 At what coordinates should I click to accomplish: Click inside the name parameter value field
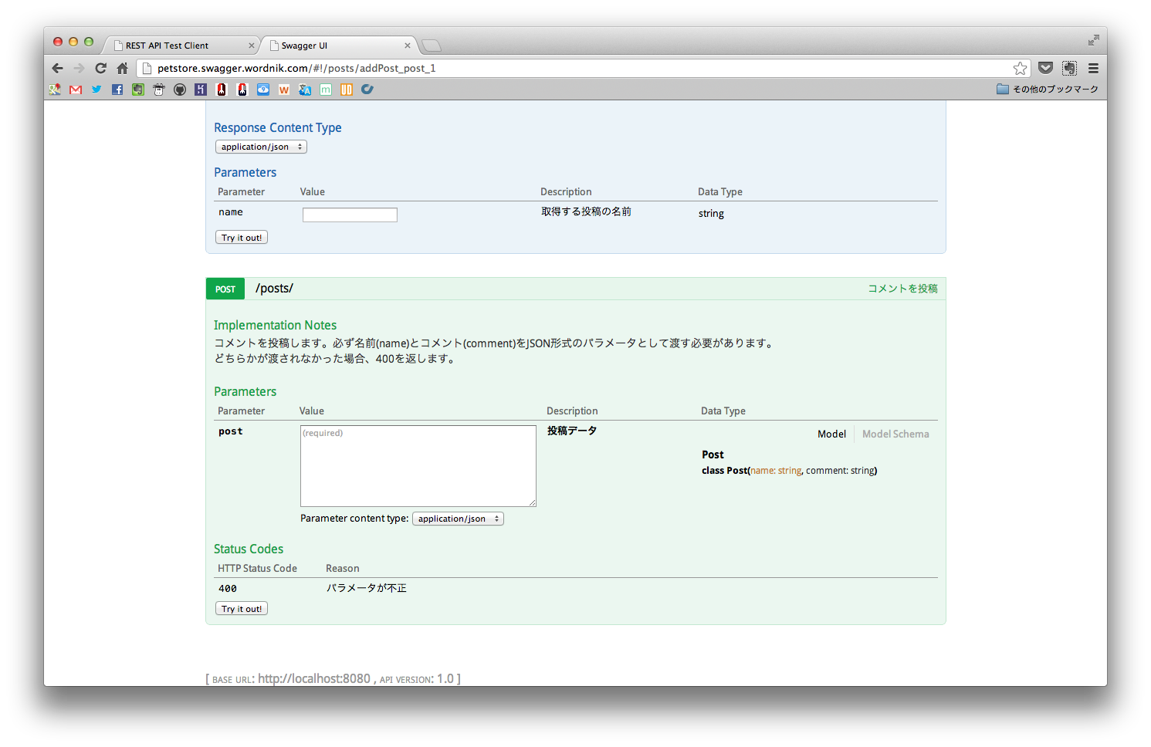click(350, 215)
